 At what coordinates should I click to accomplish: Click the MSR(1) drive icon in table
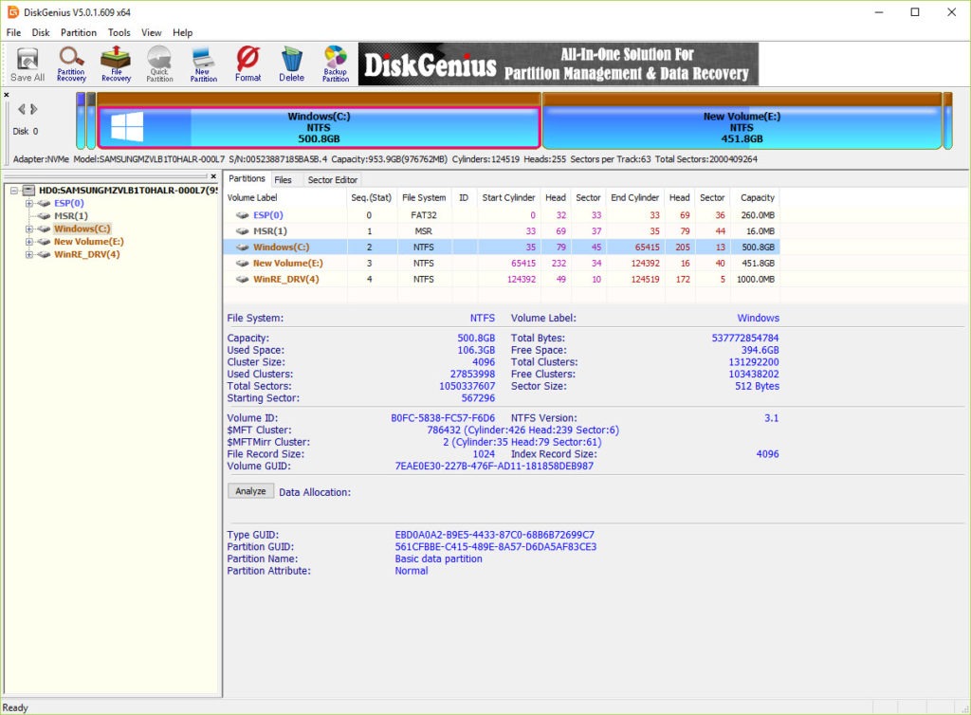(x=242, y=231)
